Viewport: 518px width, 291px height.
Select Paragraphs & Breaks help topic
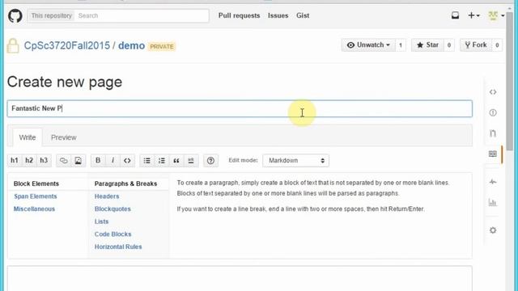point(126,183)
